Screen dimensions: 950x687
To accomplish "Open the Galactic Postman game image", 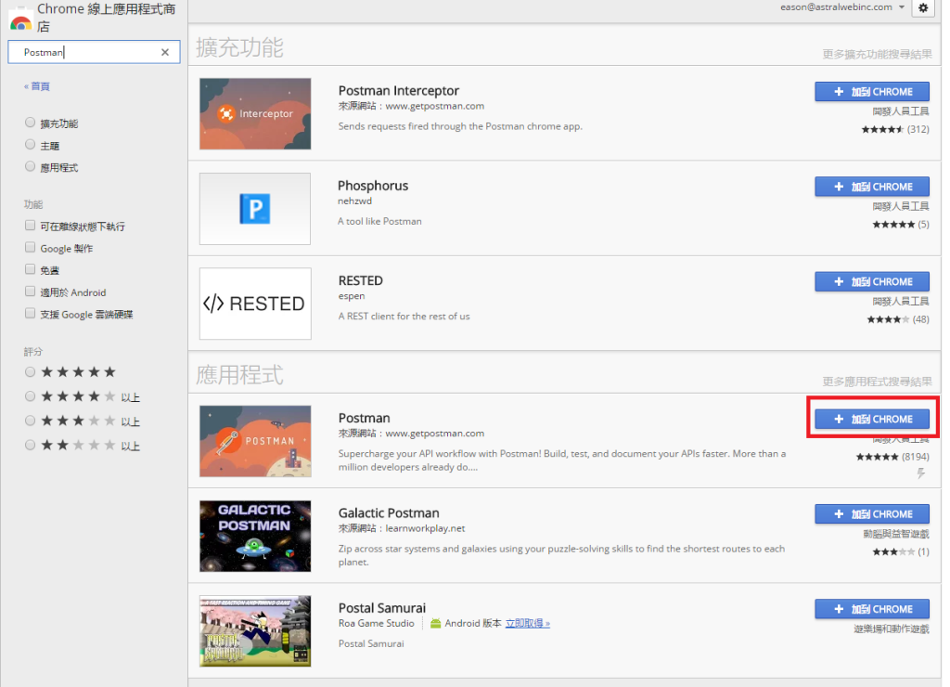I will click(255, 536).
